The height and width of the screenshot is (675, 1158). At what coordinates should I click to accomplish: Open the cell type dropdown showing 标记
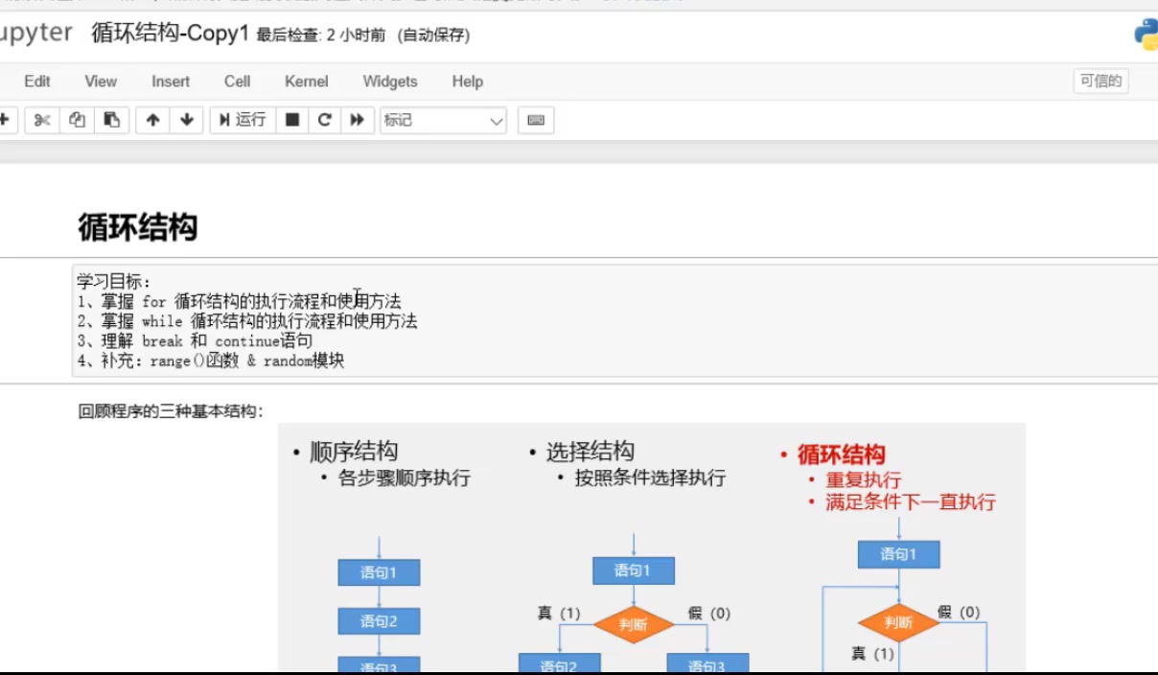(443, 120)
